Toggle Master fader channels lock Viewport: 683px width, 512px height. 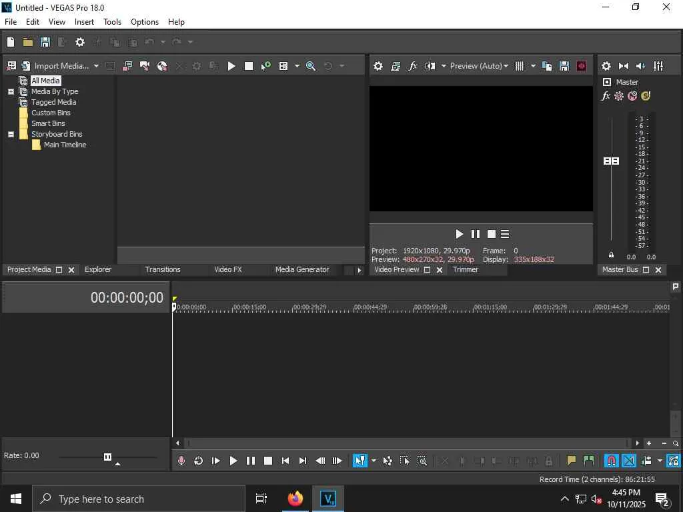tap(611, 255)
